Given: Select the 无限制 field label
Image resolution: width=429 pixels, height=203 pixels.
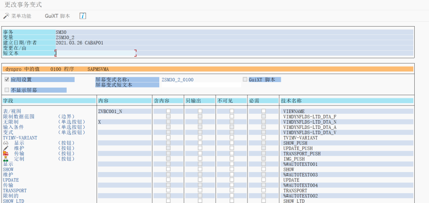Looking at the screenshot, I should click(11, 122).
